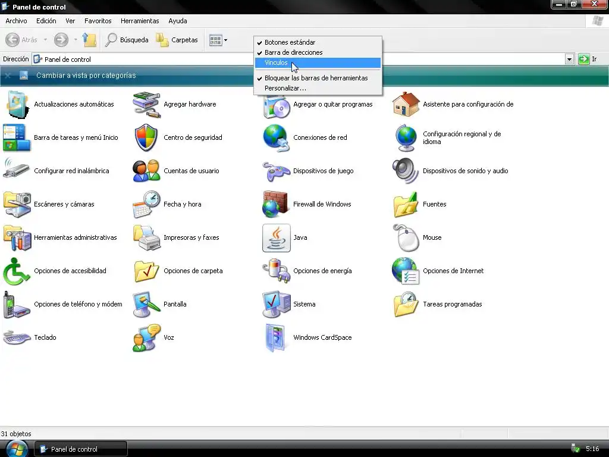Viewport: 609px width, 457px height.
Task: Open the Voz icon
Action: [x=146, y=338]
